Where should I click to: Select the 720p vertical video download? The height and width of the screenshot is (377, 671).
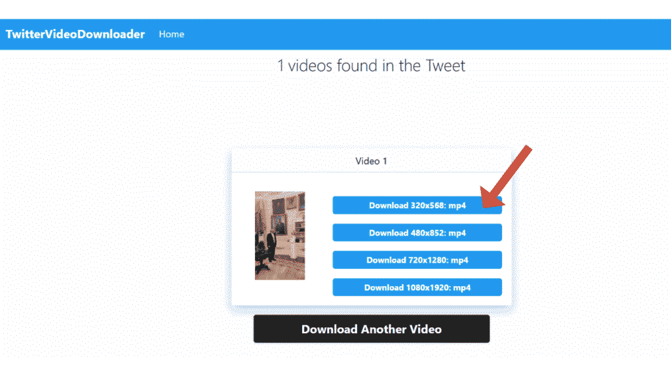tap(417, 260)
